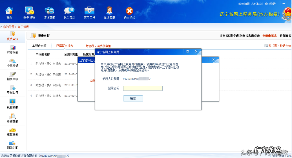Select row 1 附加税（费）申报表
The width and height of the screenshot is (292, 158).
[x=48, y=64]
